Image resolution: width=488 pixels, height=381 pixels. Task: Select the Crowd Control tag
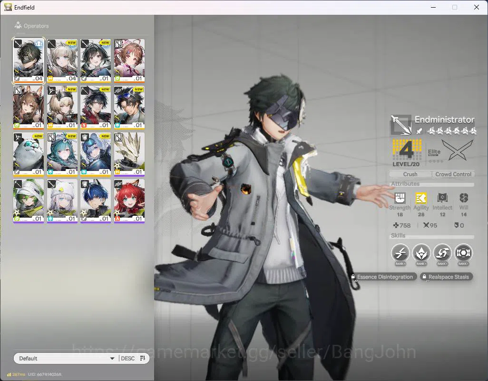coord(453,174)
